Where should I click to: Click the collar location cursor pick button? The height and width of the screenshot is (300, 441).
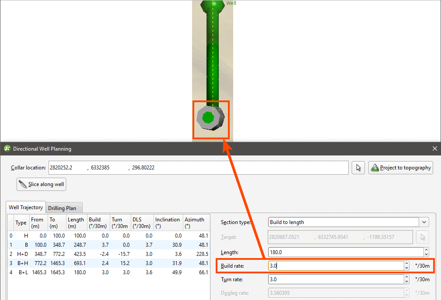[x=358, y=168]
